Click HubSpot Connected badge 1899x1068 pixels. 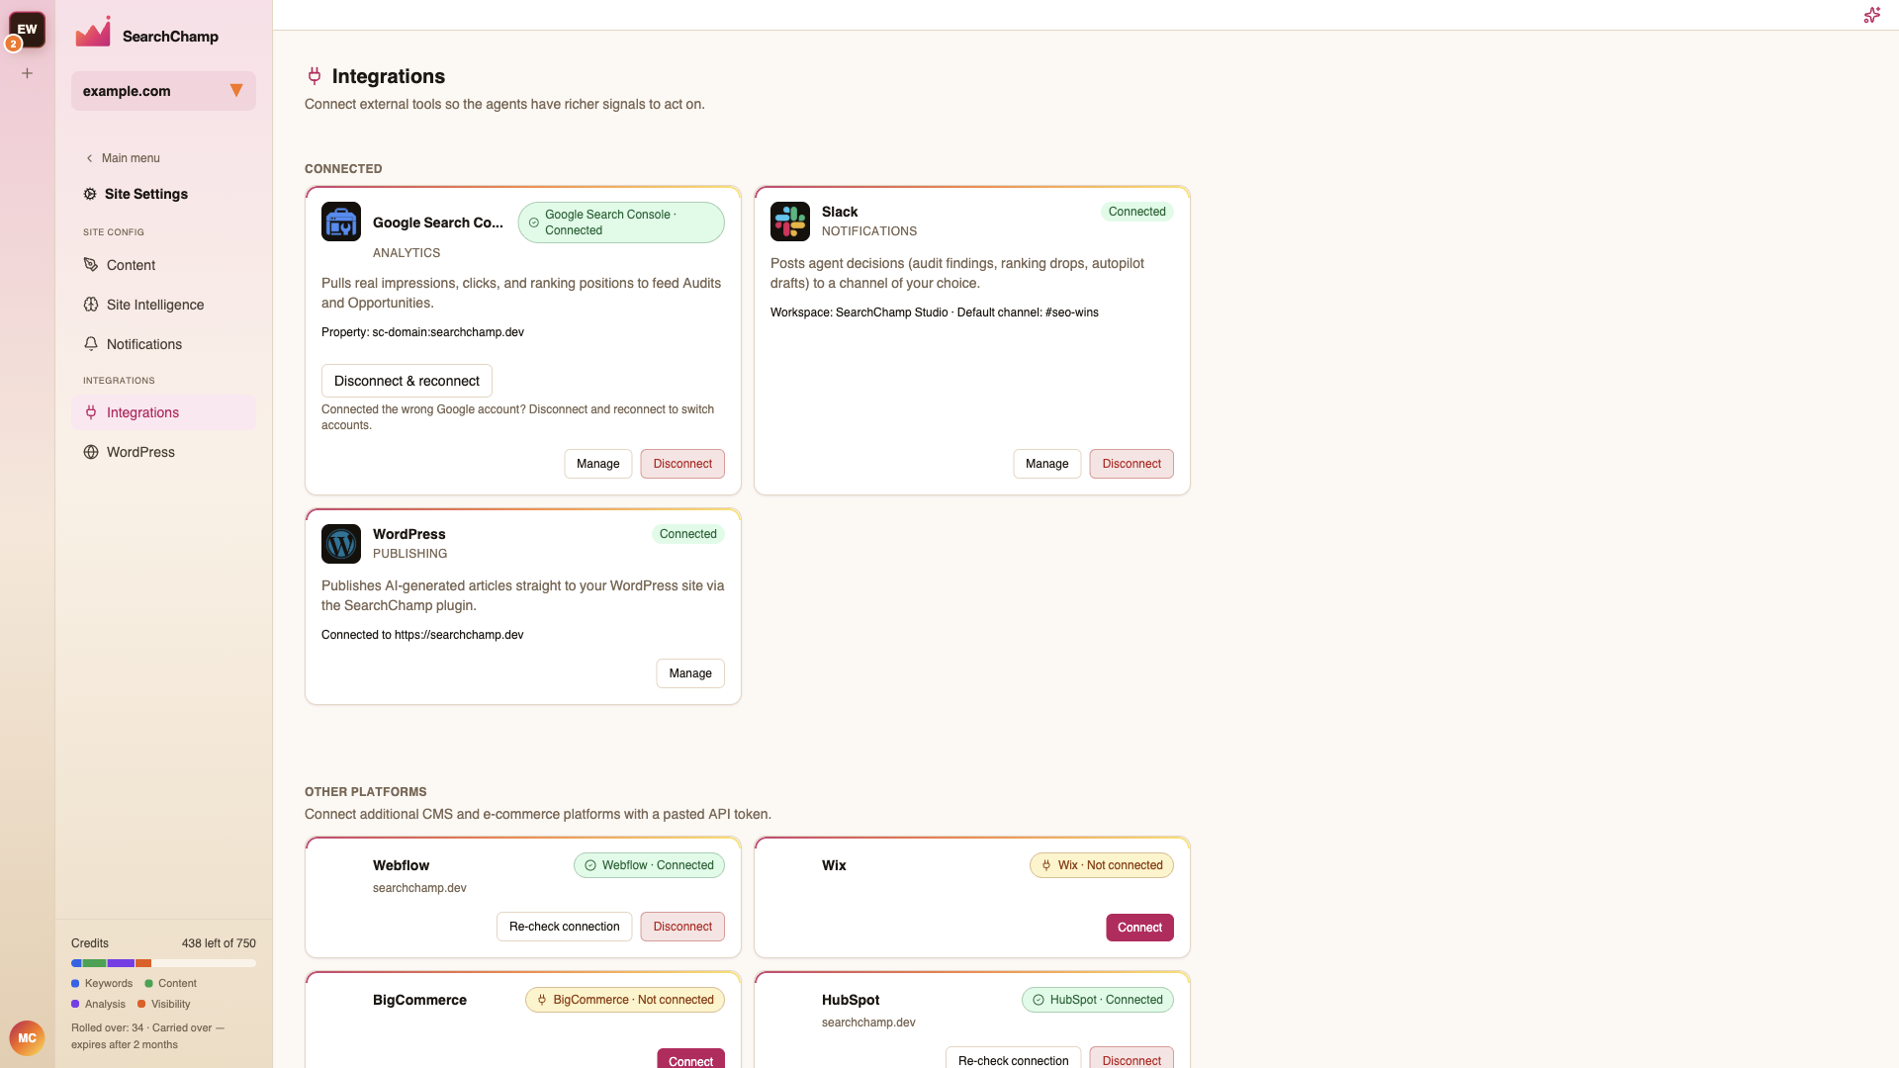(1098, 1000)
